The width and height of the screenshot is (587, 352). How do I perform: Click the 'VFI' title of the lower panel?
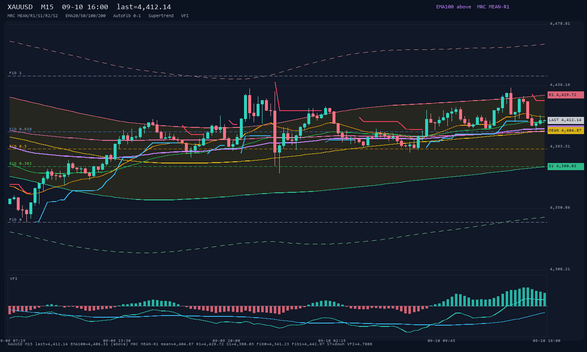tap(14, 279)
